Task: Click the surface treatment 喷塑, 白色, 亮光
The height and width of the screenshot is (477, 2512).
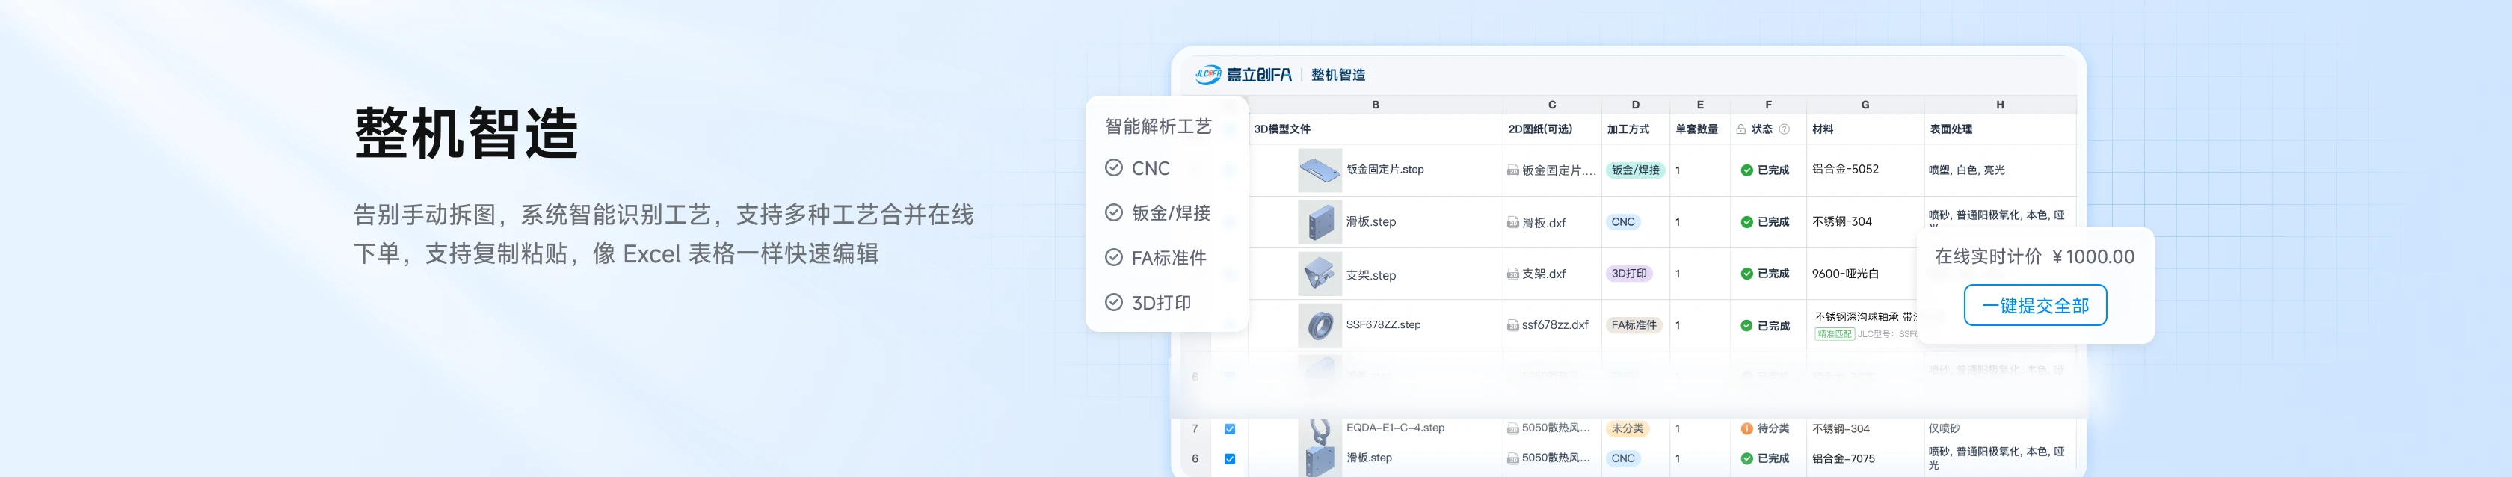Action: pyautogui.click(x=1966, y=170)
